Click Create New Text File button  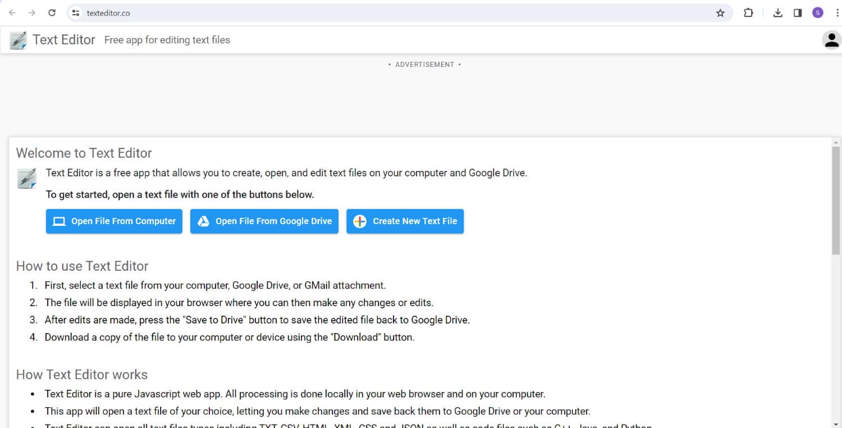tap(405, 221)
